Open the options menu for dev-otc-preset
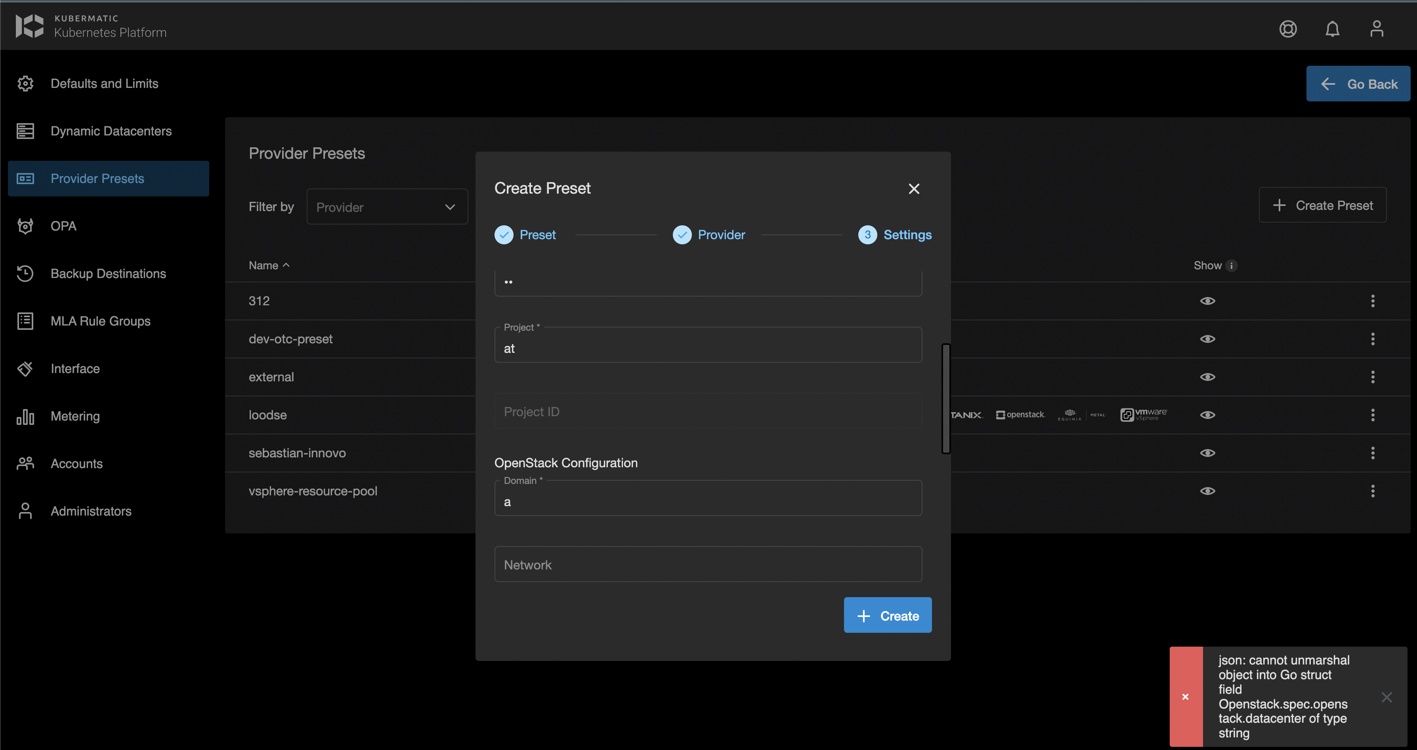Screen dimensions: 1417x750 tap(1373, 339)
